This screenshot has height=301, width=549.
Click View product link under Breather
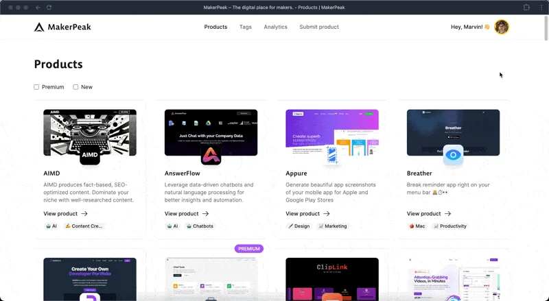pyautogui.click(x=429, y=214)
